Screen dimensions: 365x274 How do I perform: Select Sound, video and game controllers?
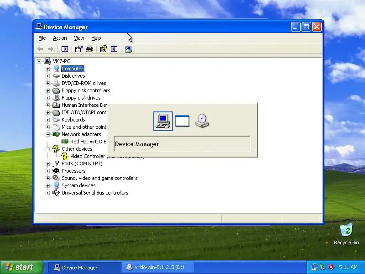click(99, 178)
